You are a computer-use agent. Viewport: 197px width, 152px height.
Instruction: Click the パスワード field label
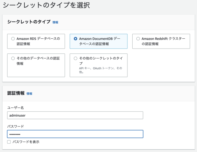coord(15,126)
